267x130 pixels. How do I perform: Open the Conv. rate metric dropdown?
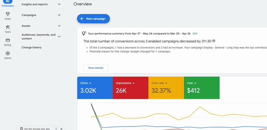pyautogui.click(x=166, y=83)
